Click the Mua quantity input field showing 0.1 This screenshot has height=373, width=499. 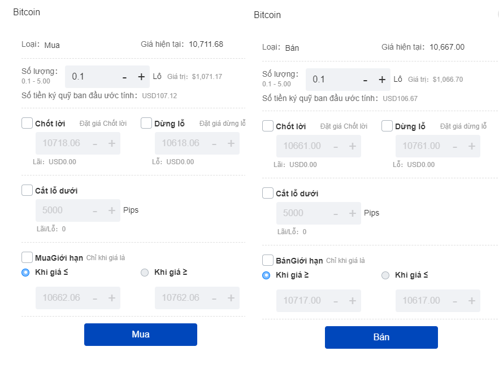pyautogui.click(x=90, y=77)
